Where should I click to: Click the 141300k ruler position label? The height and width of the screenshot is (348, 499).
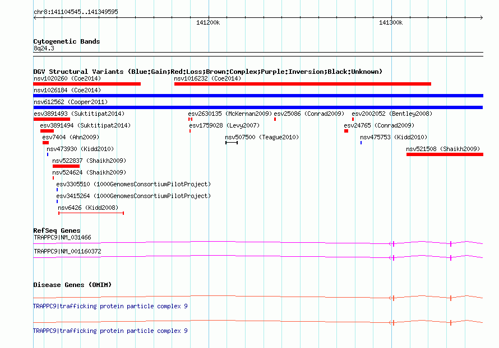(391, 22)
